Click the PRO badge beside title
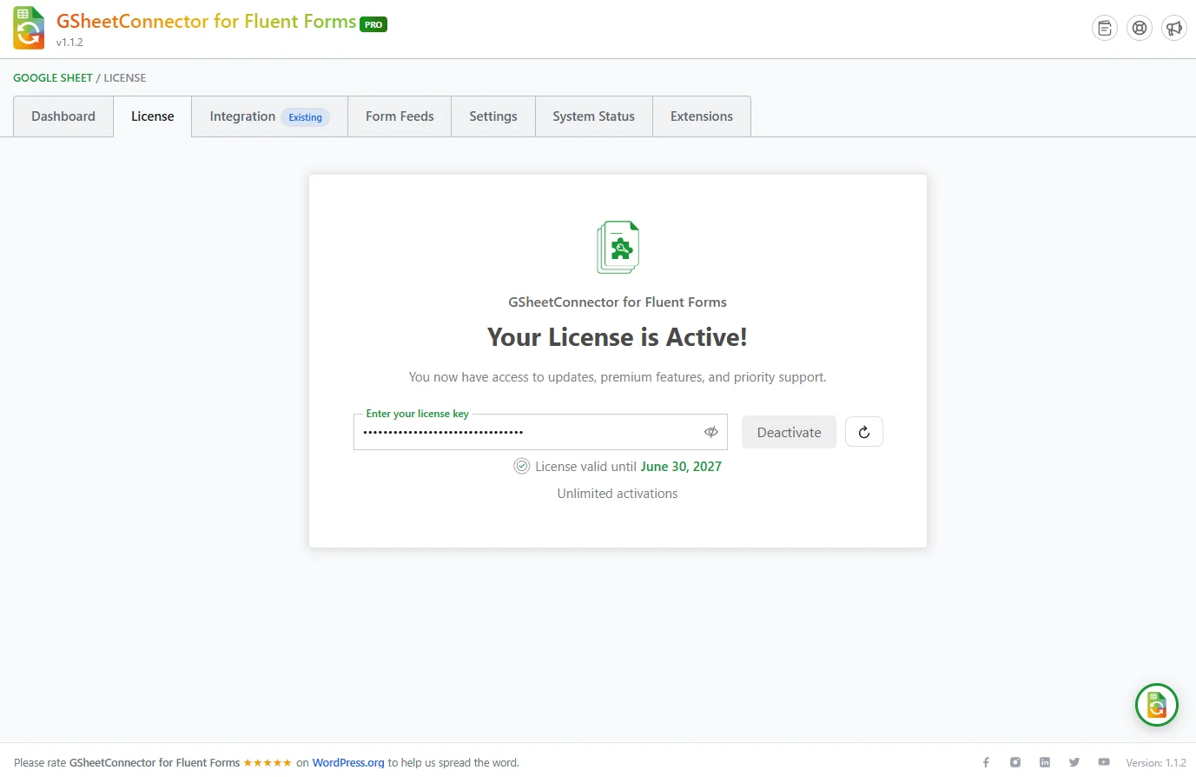Screen dimensions: 1196x777 pyautogui.click(x=373, y=24)
